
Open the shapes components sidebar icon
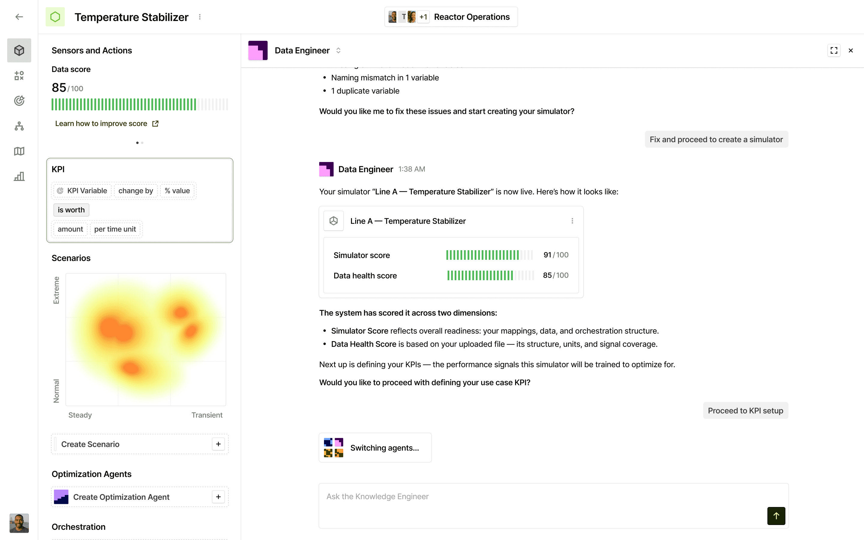[x=19, y=75]
